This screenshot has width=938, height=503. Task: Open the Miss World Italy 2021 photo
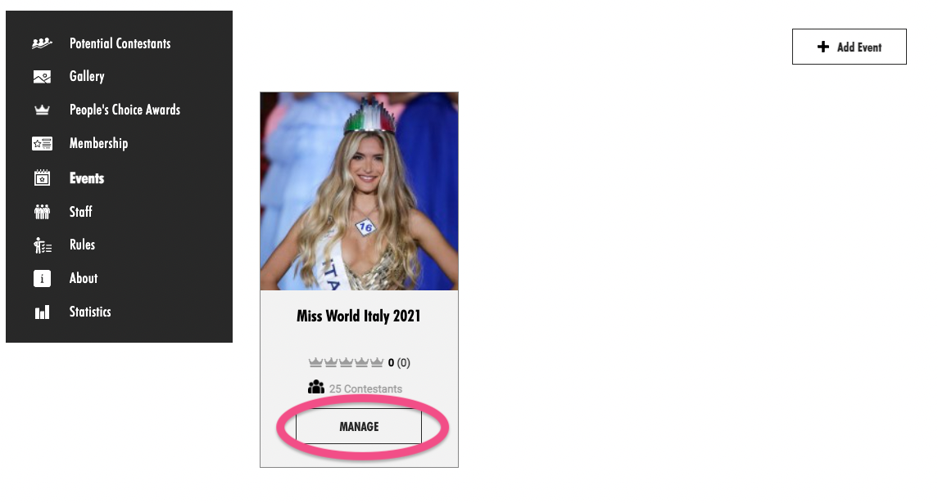(x=359, y=191)
